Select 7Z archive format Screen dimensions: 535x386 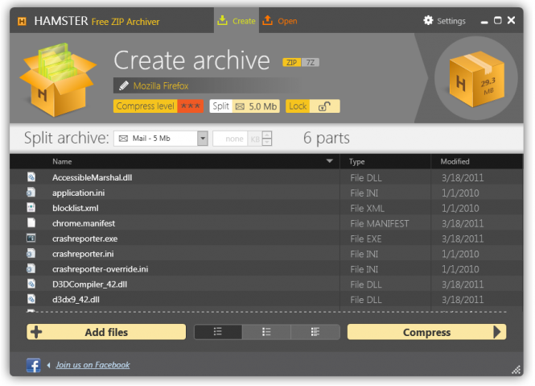tap(311, 62)
